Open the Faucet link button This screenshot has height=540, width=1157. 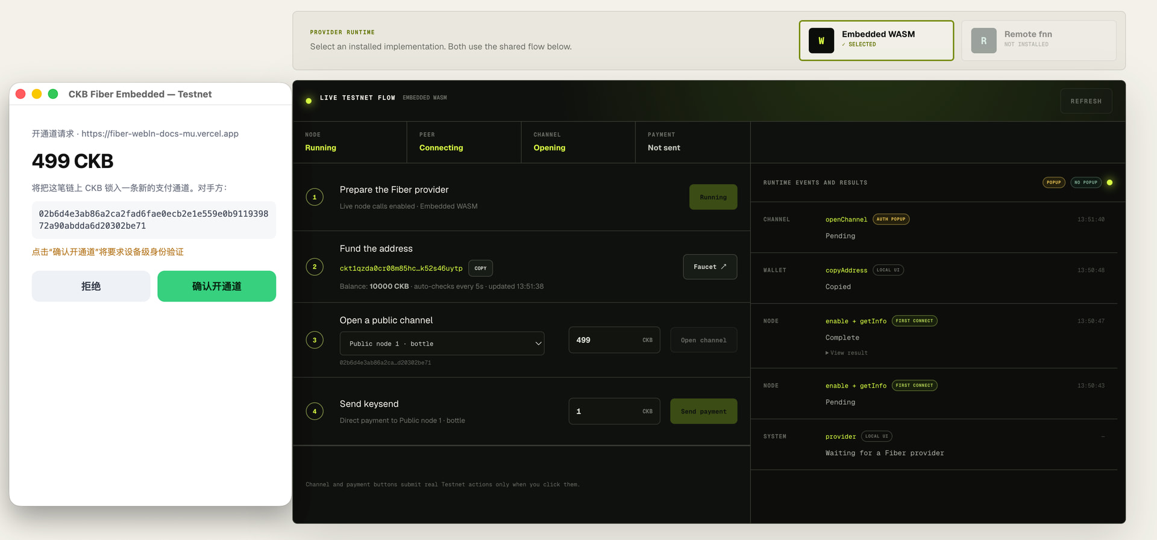tap(710, 267)
